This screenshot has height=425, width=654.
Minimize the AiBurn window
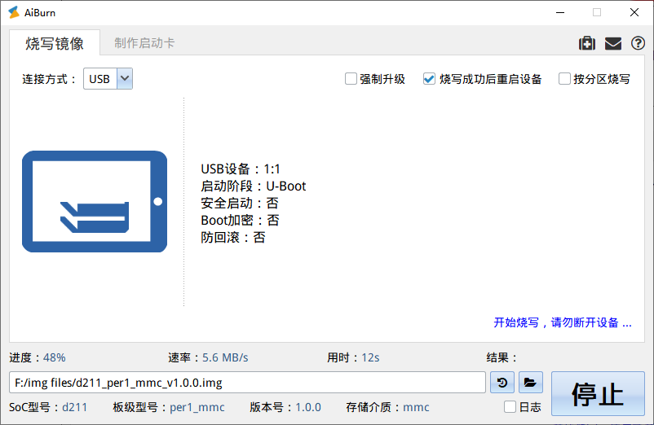coord(559,12)
